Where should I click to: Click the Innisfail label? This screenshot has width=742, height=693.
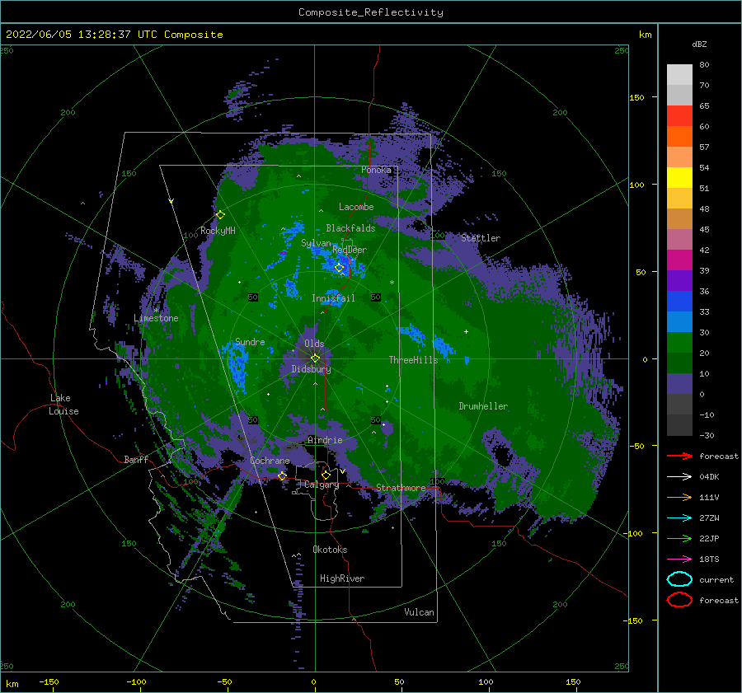333,298
